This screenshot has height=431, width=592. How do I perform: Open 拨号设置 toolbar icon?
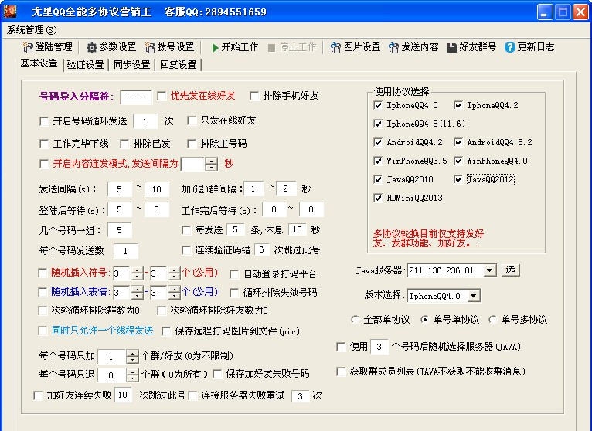(x=150, y=48)
